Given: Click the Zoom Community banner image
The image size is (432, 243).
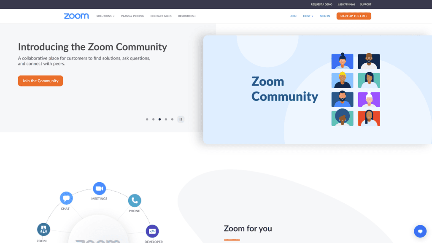Looking at the screenshot, I should (x=317, y=89).
